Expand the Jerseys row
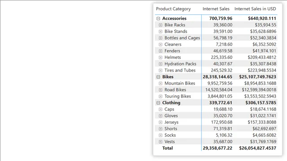This screenshot has height=161, width=287. 161,122
